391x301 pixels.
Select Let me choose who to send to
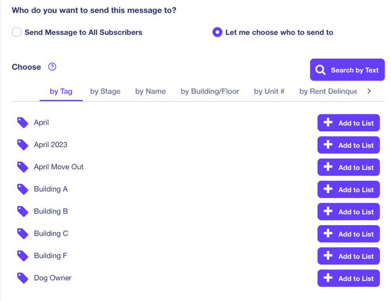coord(217,32)
